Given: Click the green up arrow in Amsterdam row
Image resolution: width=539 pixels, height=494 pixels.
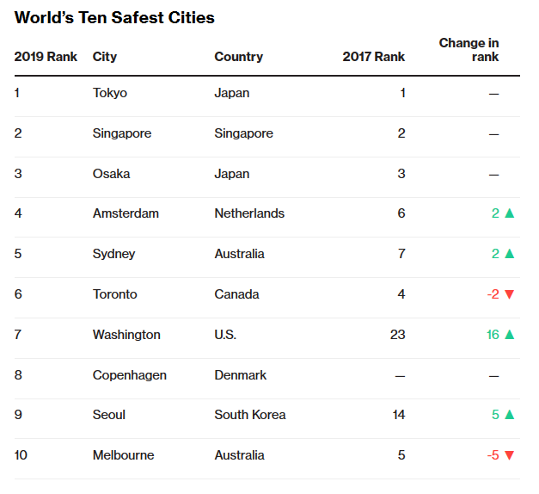Looking at the screenshot, I should [x=509, y=213].
